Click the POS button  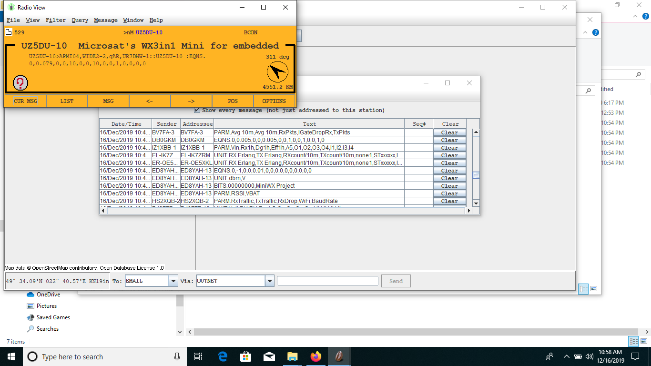click(233, 101)
